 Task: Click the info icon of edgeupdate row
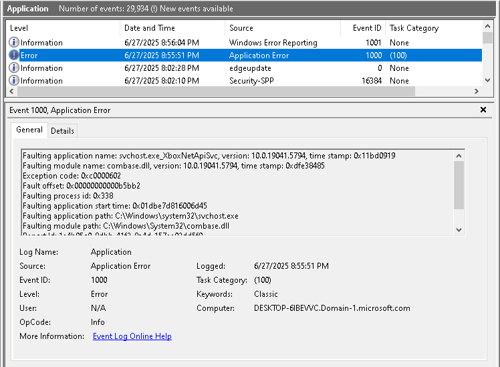14,68
